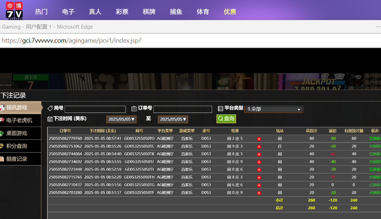Screen dimensions: 381x219
Task: Expand the 平台类型 dropdown showing 1.全部
Action: (274, 109)
